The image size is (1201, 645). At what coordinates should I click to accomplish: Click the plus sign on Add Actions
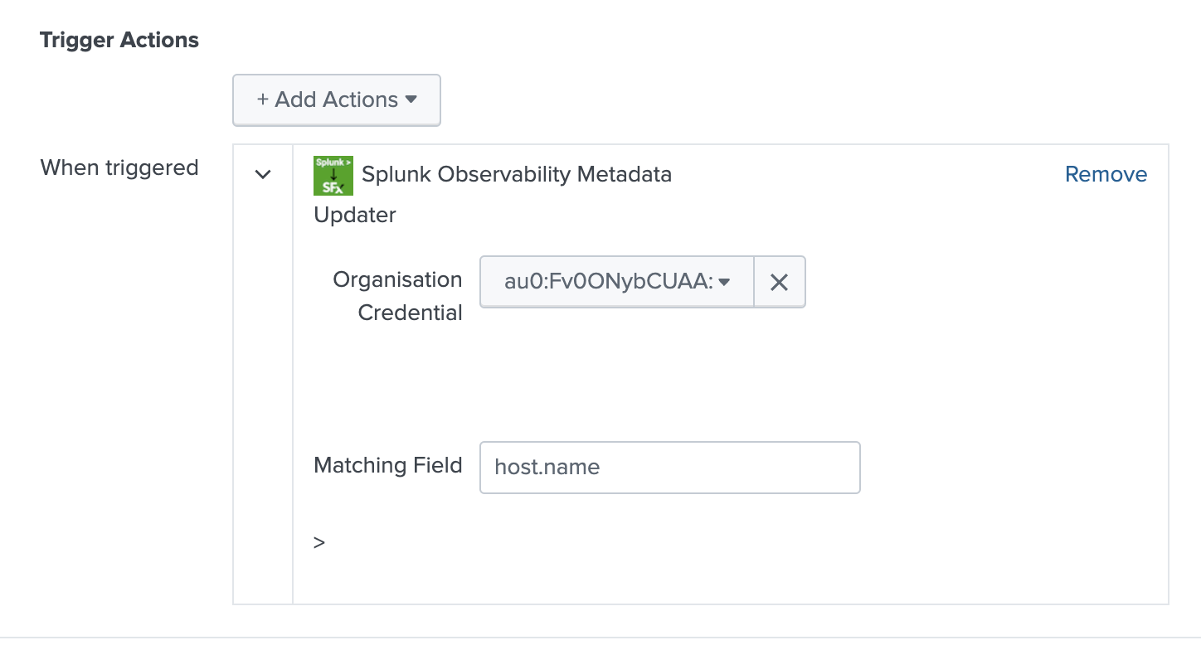tap(263, 99)
